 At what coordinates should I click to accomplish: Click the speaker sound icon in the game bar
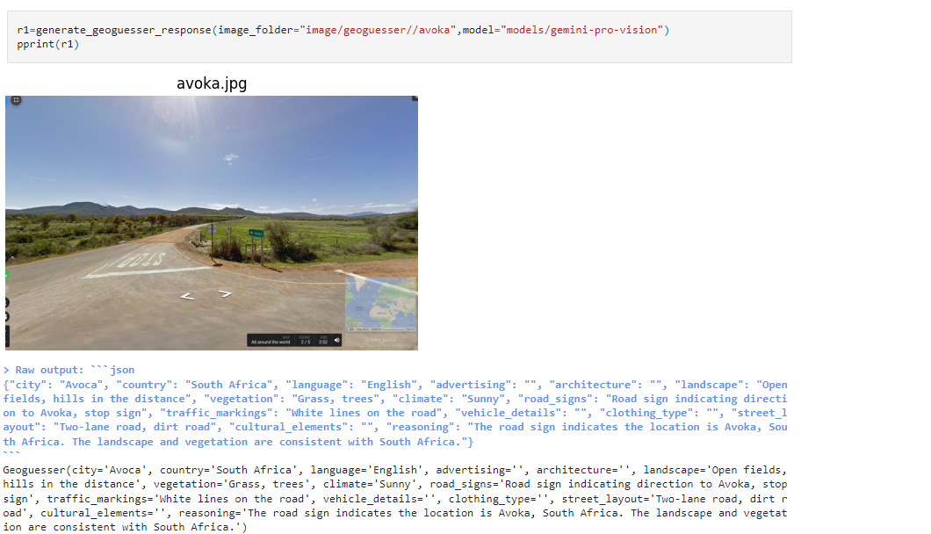[336, 341]
